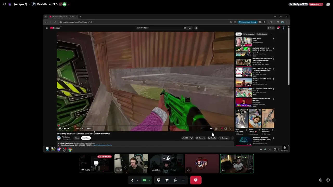Select Goncho webcam tile
This screenshot has height=187, width=333.
point(166,164)
